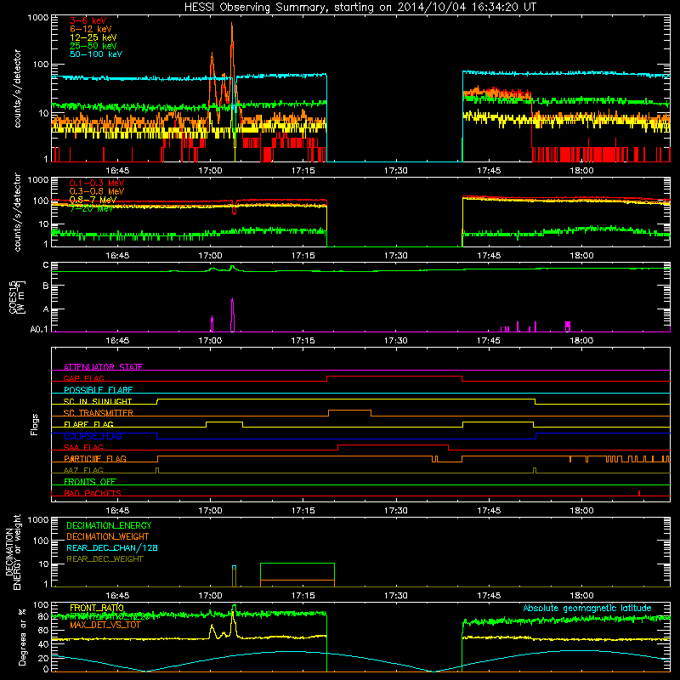This screenshot has width=680, height=680.
Task: Click the GOES15 axis label
Action: (x=17, y=297)
